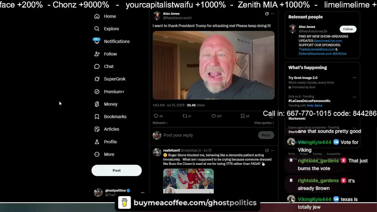Click Alex Jones avatar in Relevant people
The image size is (377, 212).
[292, 29]
